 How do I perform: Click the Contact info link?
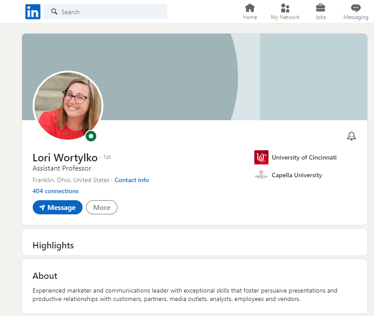pyautogui.click(x=132, y=180)
